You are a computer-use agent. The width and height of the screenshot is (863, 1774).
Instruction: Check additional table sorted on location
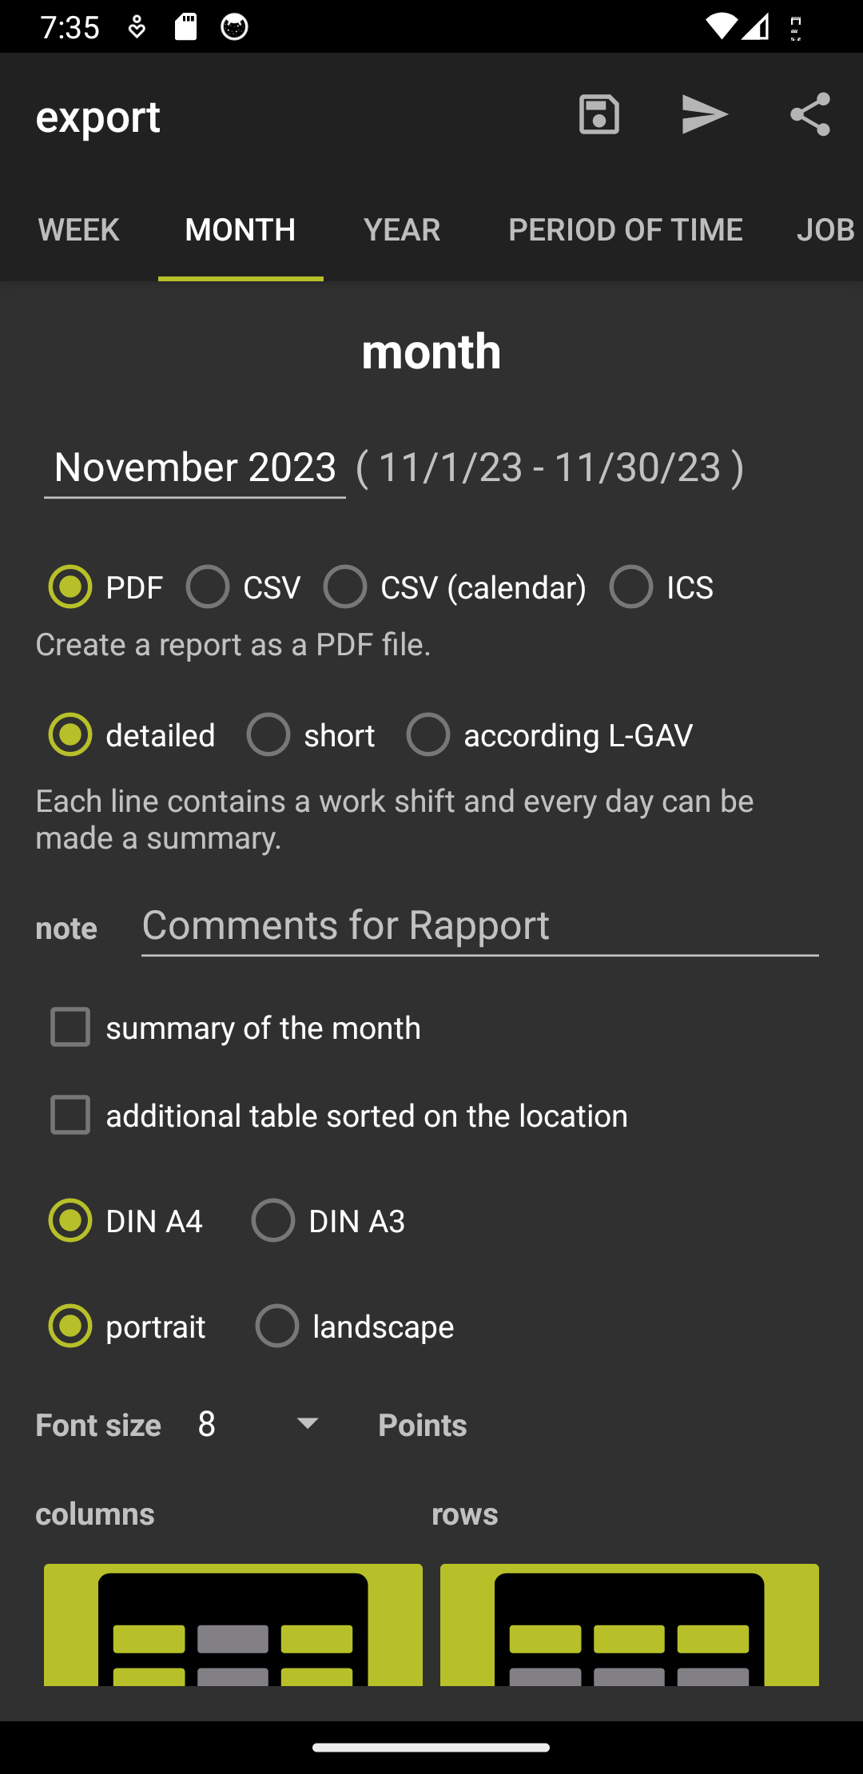70,1116
